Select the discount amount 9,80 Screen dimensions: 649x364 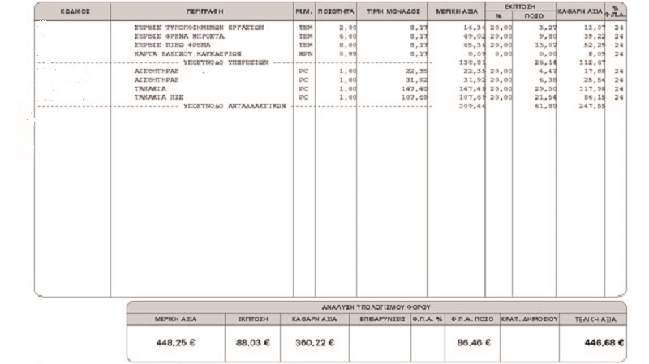click(x=548, y=36)
